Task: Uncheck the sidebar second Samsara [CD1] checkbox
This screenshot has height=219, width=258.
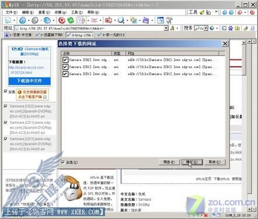Action: 6,123
